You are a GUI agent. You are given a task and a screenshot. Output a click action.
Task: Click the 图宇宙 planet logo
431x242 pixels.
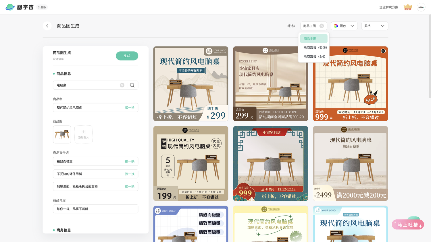[10, 7]
